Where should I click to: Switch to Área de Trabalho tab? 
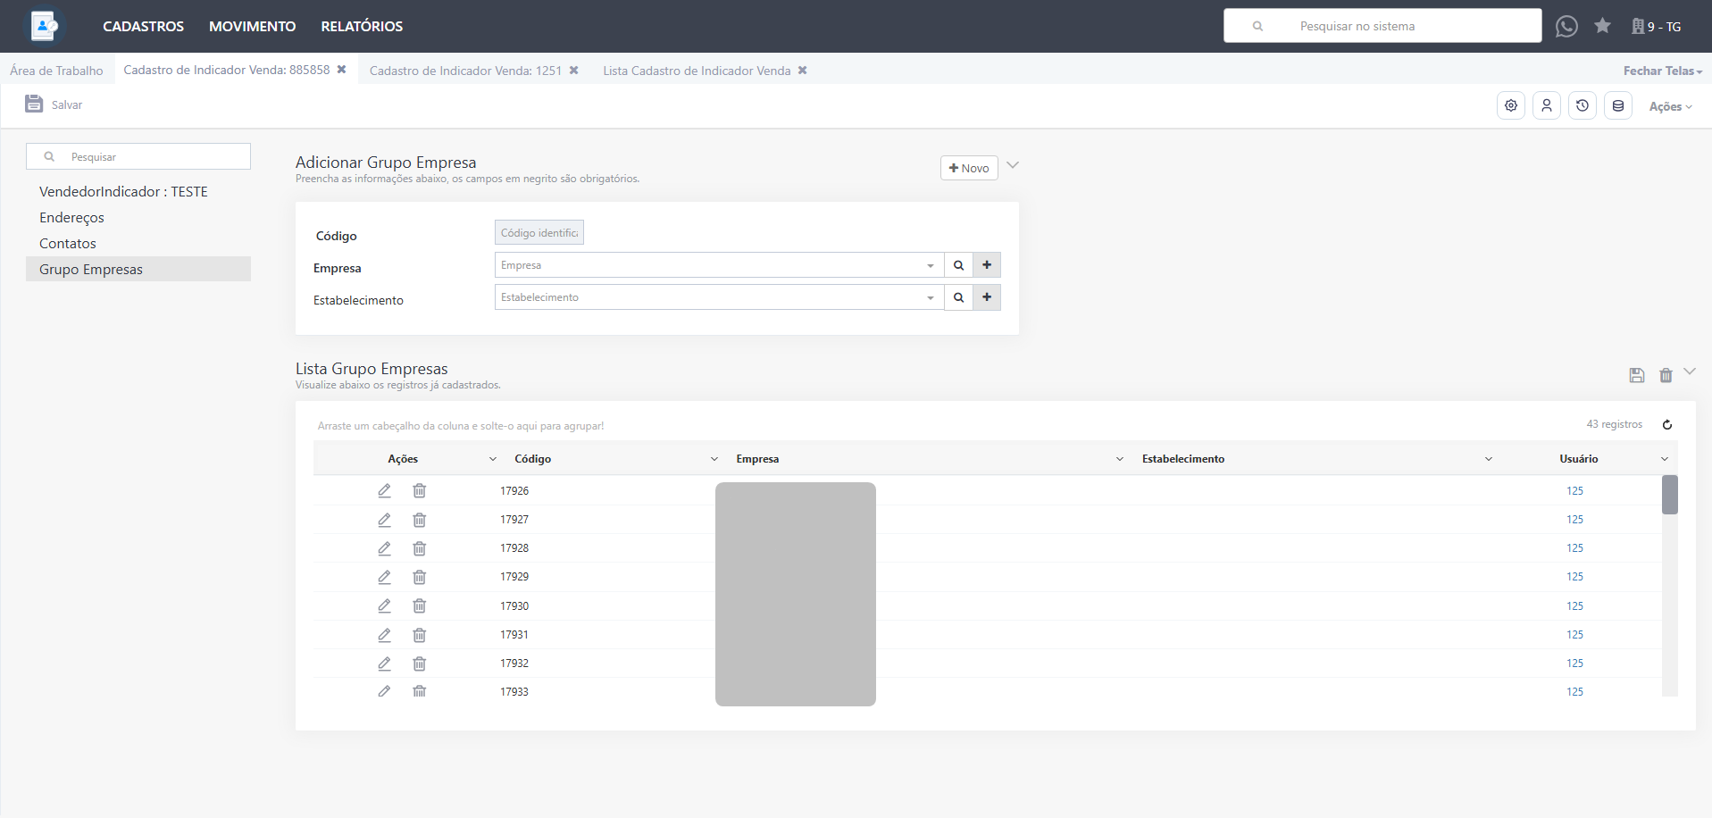click(x=56, y=71)
